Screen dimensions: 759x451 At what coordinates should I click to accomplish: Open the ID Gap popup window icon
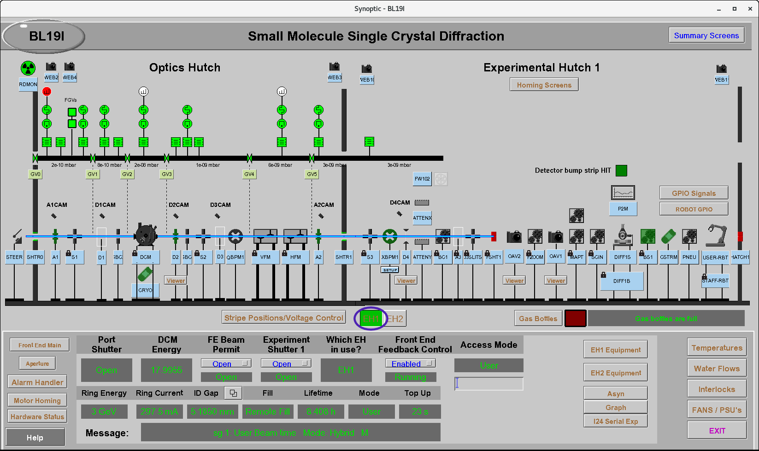coord(233,393)
